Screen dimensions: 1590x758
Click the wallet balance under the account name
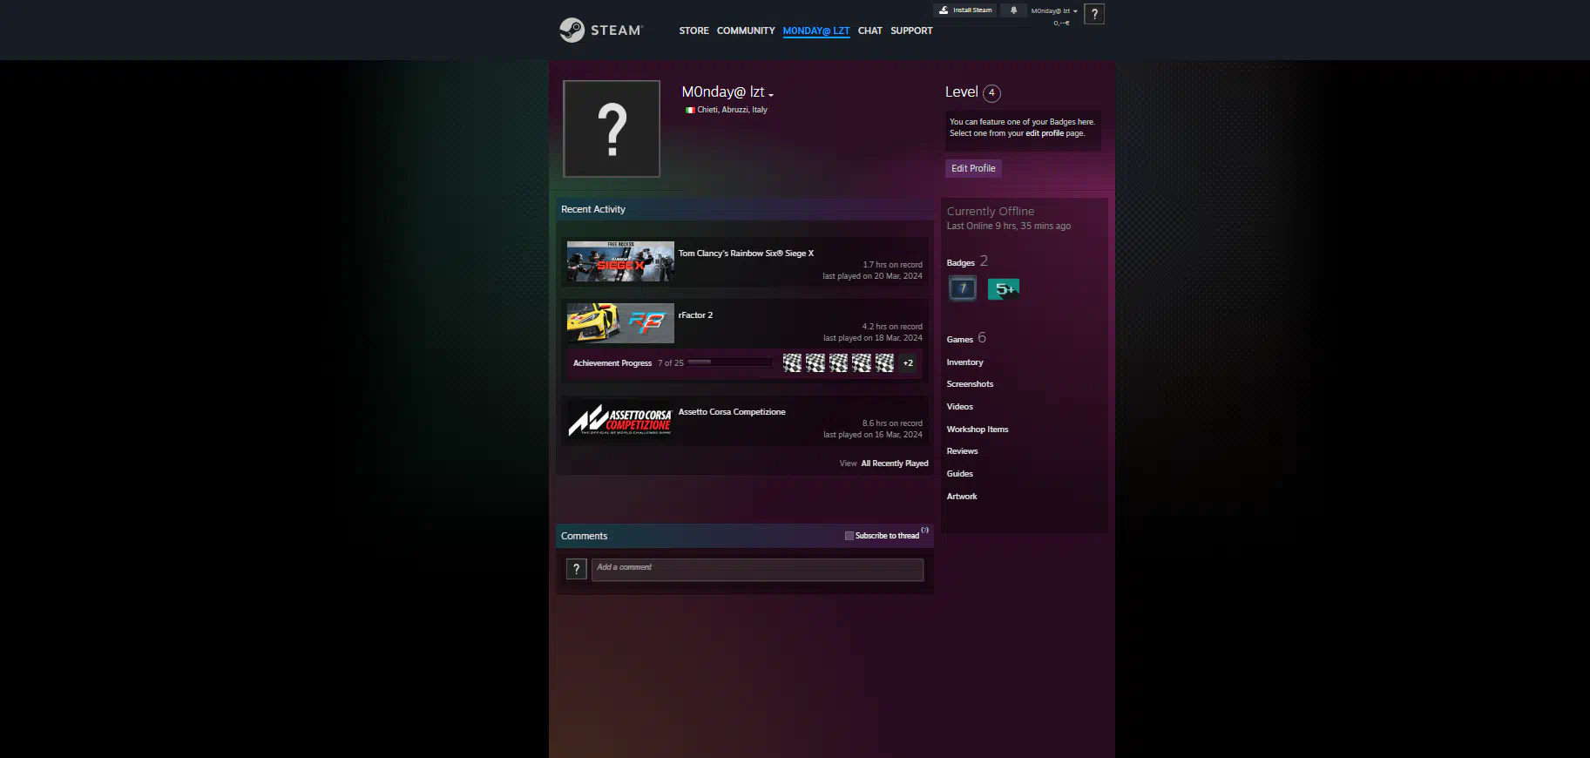tap(1061, 23)
